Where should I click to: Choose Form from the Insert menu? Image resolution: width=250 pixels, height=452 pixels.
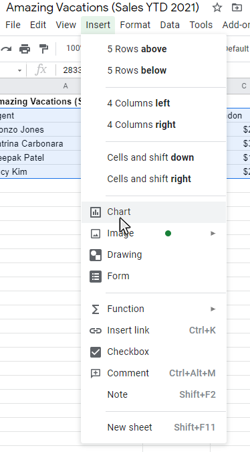(x=154, y=277)
